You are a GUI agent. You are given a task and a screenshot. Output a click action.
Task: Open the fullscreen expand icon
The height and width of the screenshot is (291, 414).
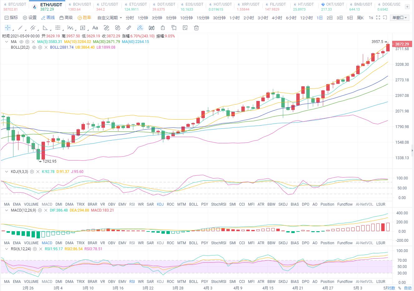(378, 18)
